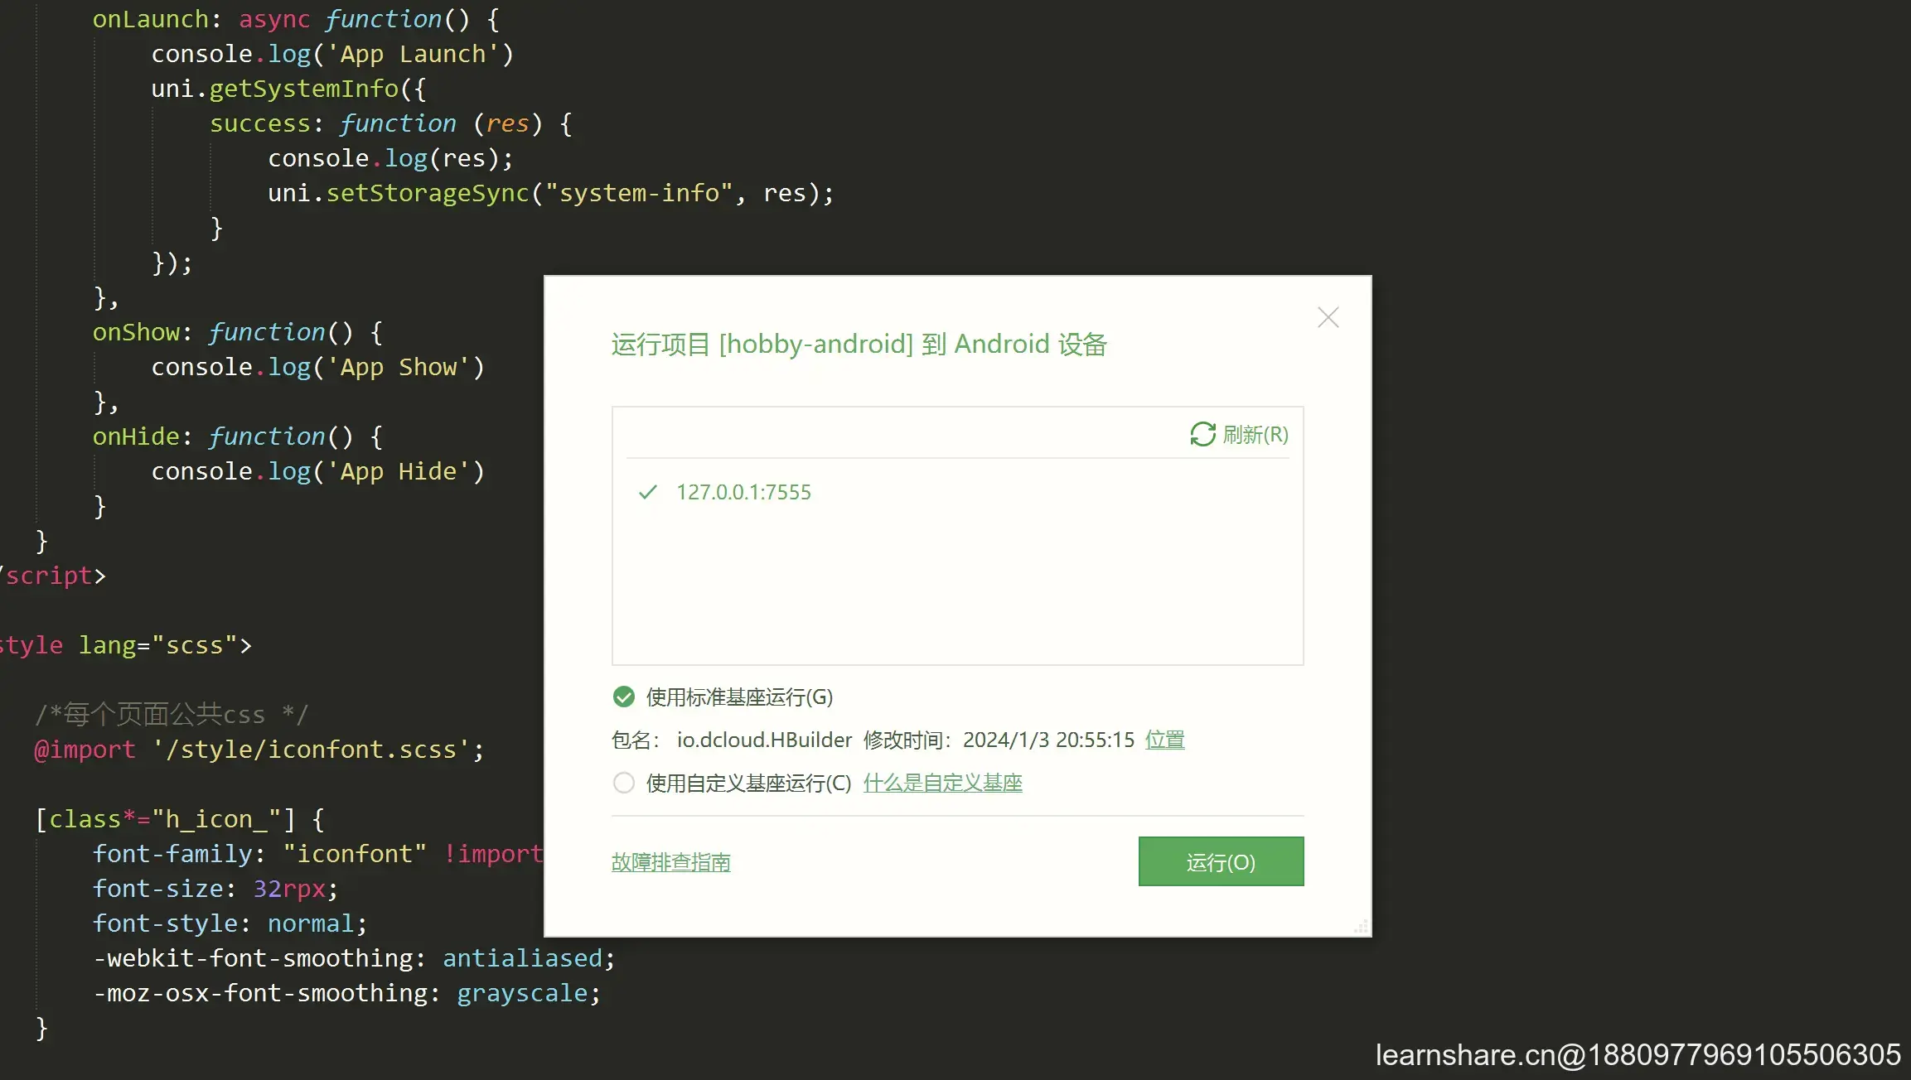Click the @import iconfont.scss line
This screenshot has width=1911, height=1080.
click(x=259, y=750)
